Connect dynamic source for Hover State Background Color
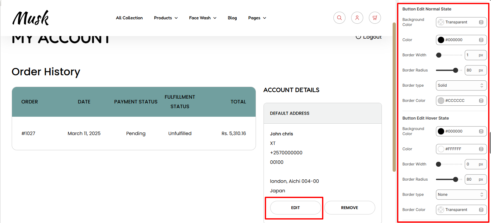 coord(481,131)
